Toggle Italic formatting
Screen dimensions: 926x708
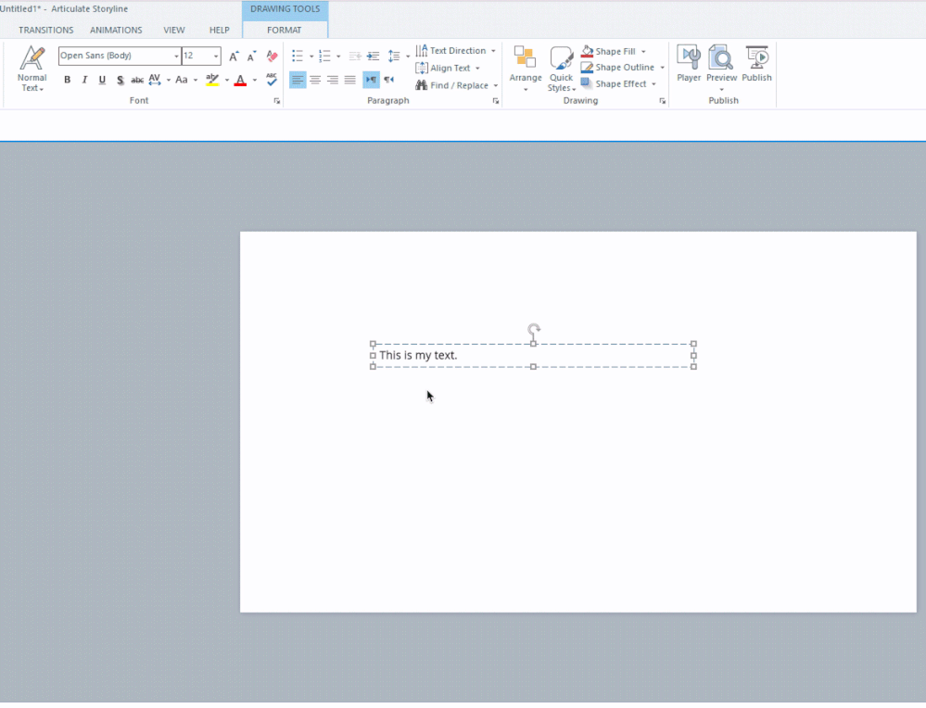[x=84, y=81]
